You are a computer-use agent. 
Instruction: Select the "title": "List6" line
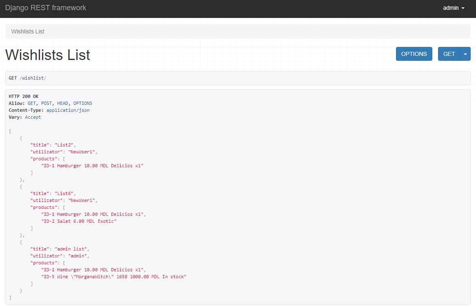tap(53, 193)
